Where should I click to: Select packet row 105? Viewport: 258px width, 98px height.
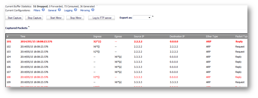(x=126, y=62)
